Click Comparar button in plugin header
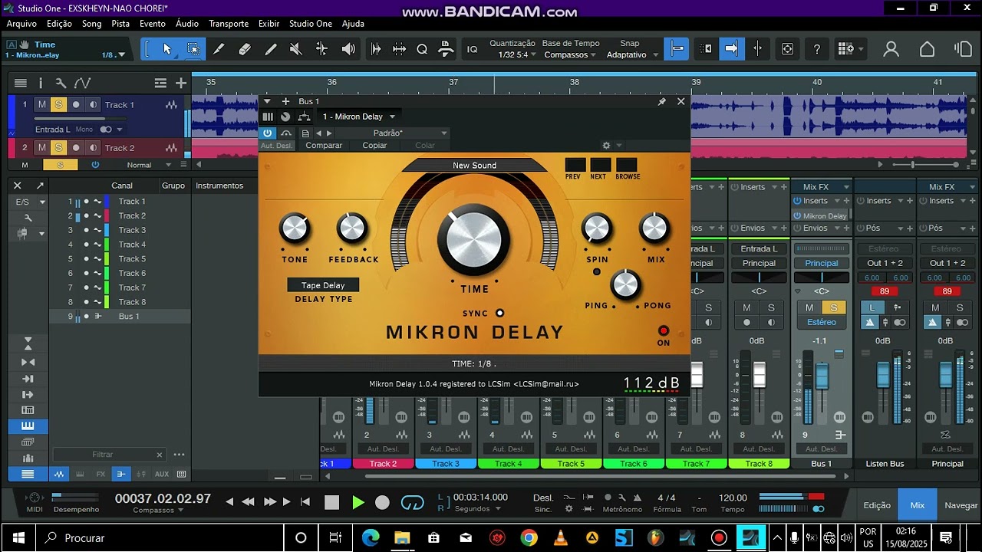Viewport: 982px width, 552px height. [x=324, y=146]
